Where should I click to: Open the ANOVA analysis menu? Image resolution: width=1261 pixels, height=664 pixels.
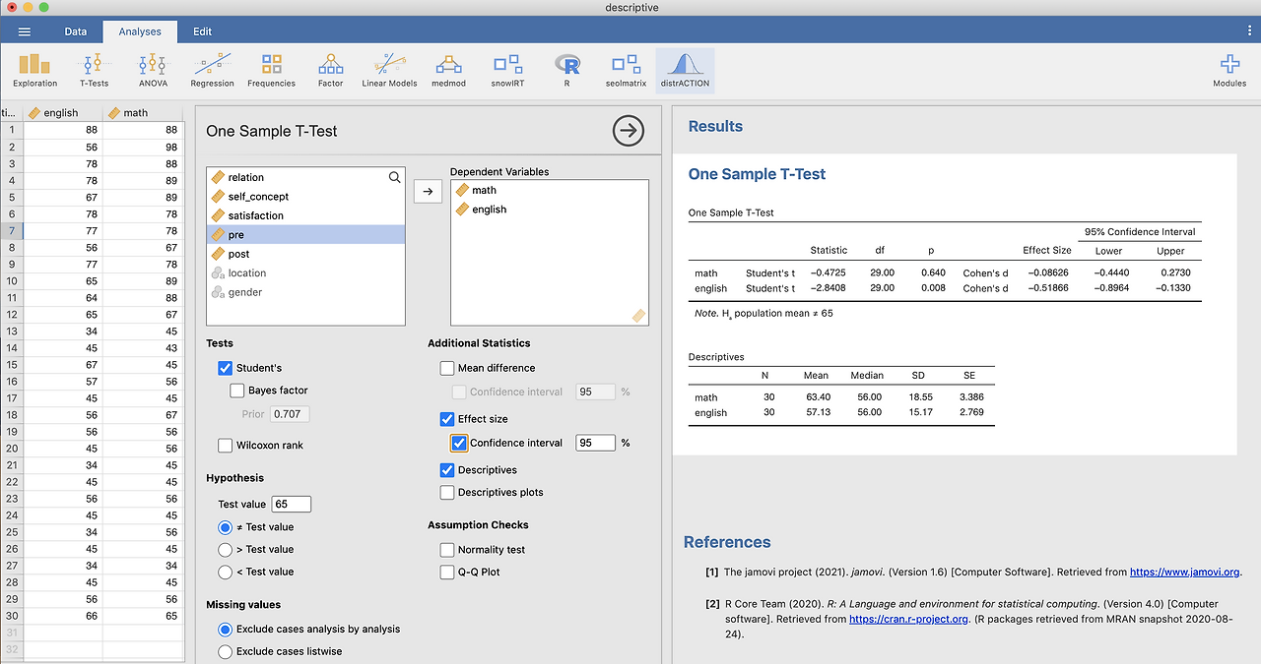[153, 70]
